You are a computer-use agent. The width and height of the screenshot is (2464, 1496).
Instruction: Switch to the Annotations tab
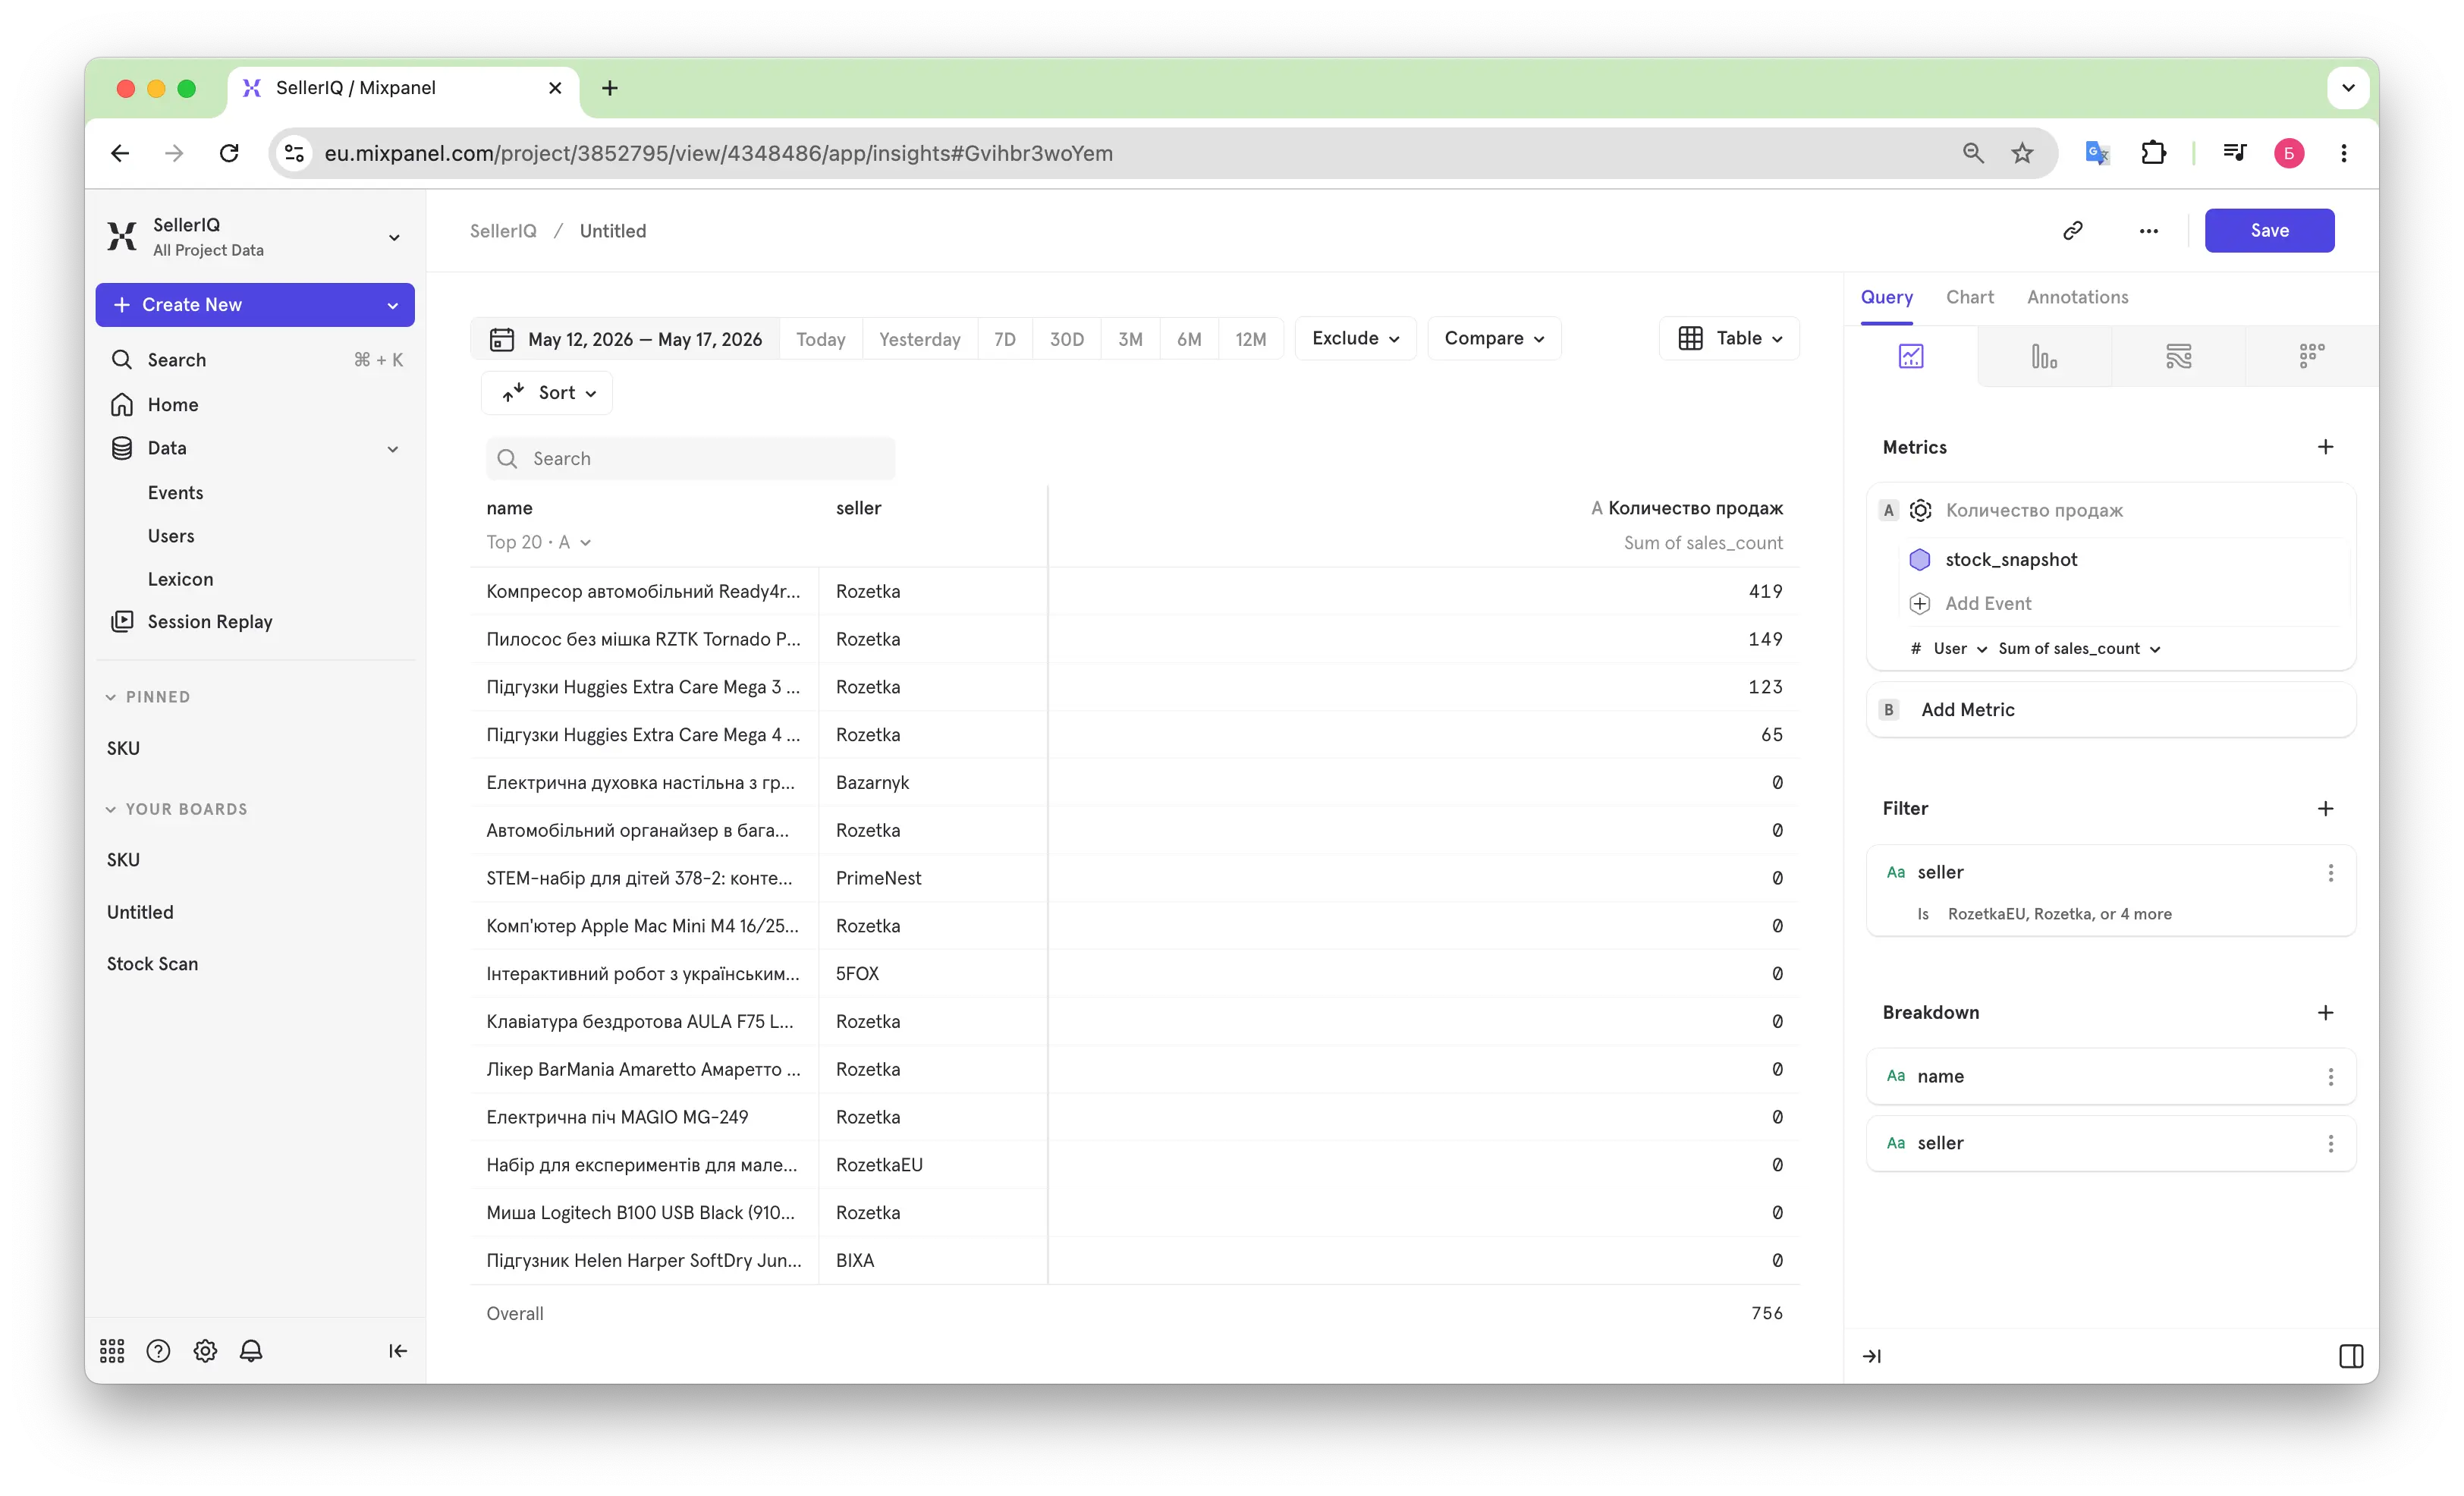[2077, 297]
